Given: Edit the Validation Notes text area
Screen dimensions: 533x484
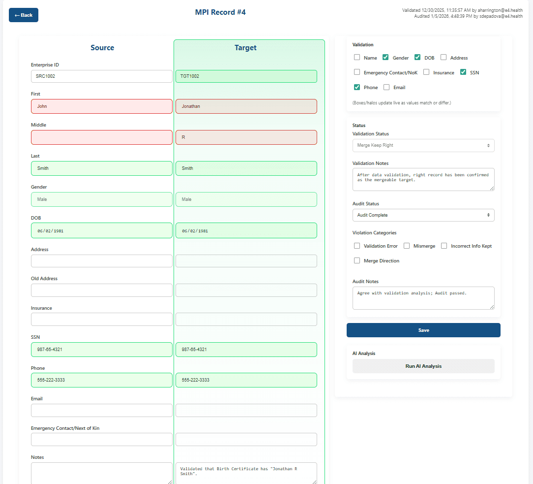Looking at the screenshot, I should pyautogui.click(x=423, y=179).
